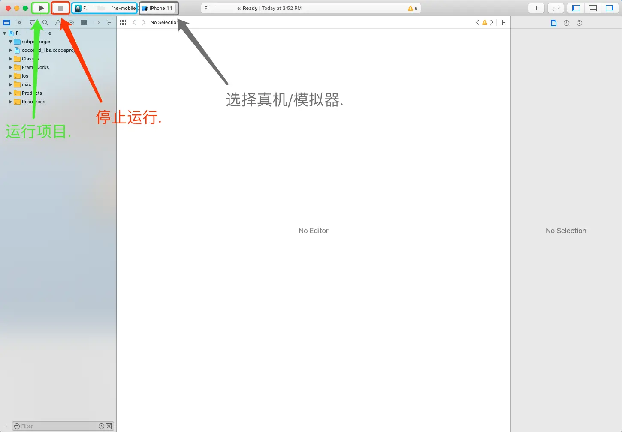Switch to the File inspector tab

click(553, 23)
